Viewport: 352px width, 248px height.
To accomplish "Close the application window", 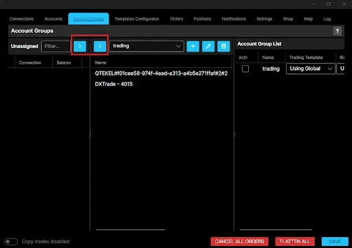I will click(344, 4).
